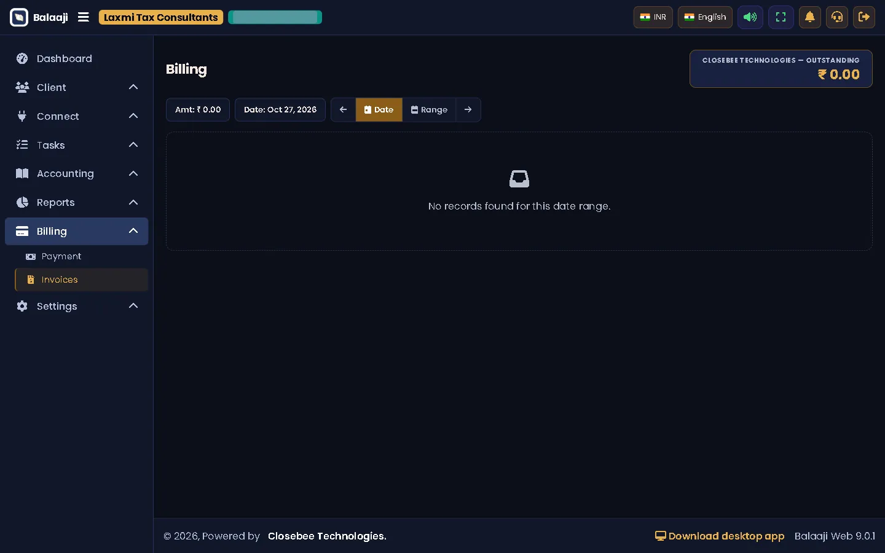
Task: Expand the Reports menu chevron
Action: 133,202
